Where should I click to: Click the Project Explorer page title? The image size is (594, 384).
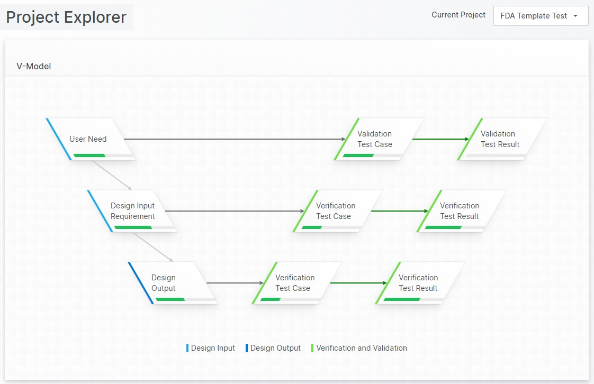(67, 17)
